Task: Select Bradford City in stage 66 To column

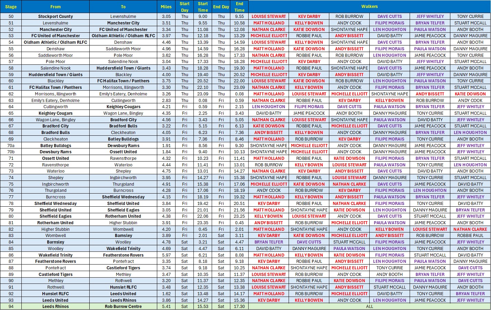Action: coord(123,120)
